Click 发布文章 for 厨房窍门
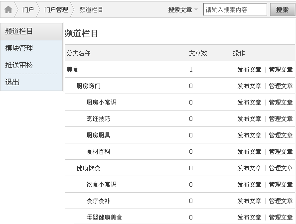The image size is (296, 224). (249, 86)
